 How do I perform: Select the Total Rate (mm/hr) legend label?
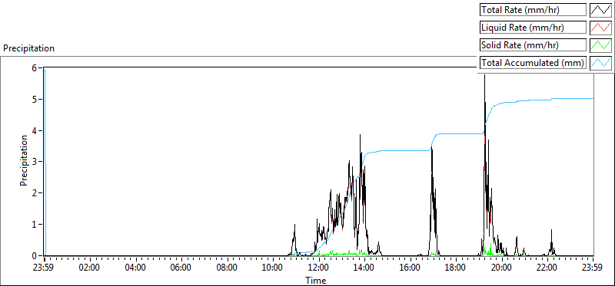point(533,10)
